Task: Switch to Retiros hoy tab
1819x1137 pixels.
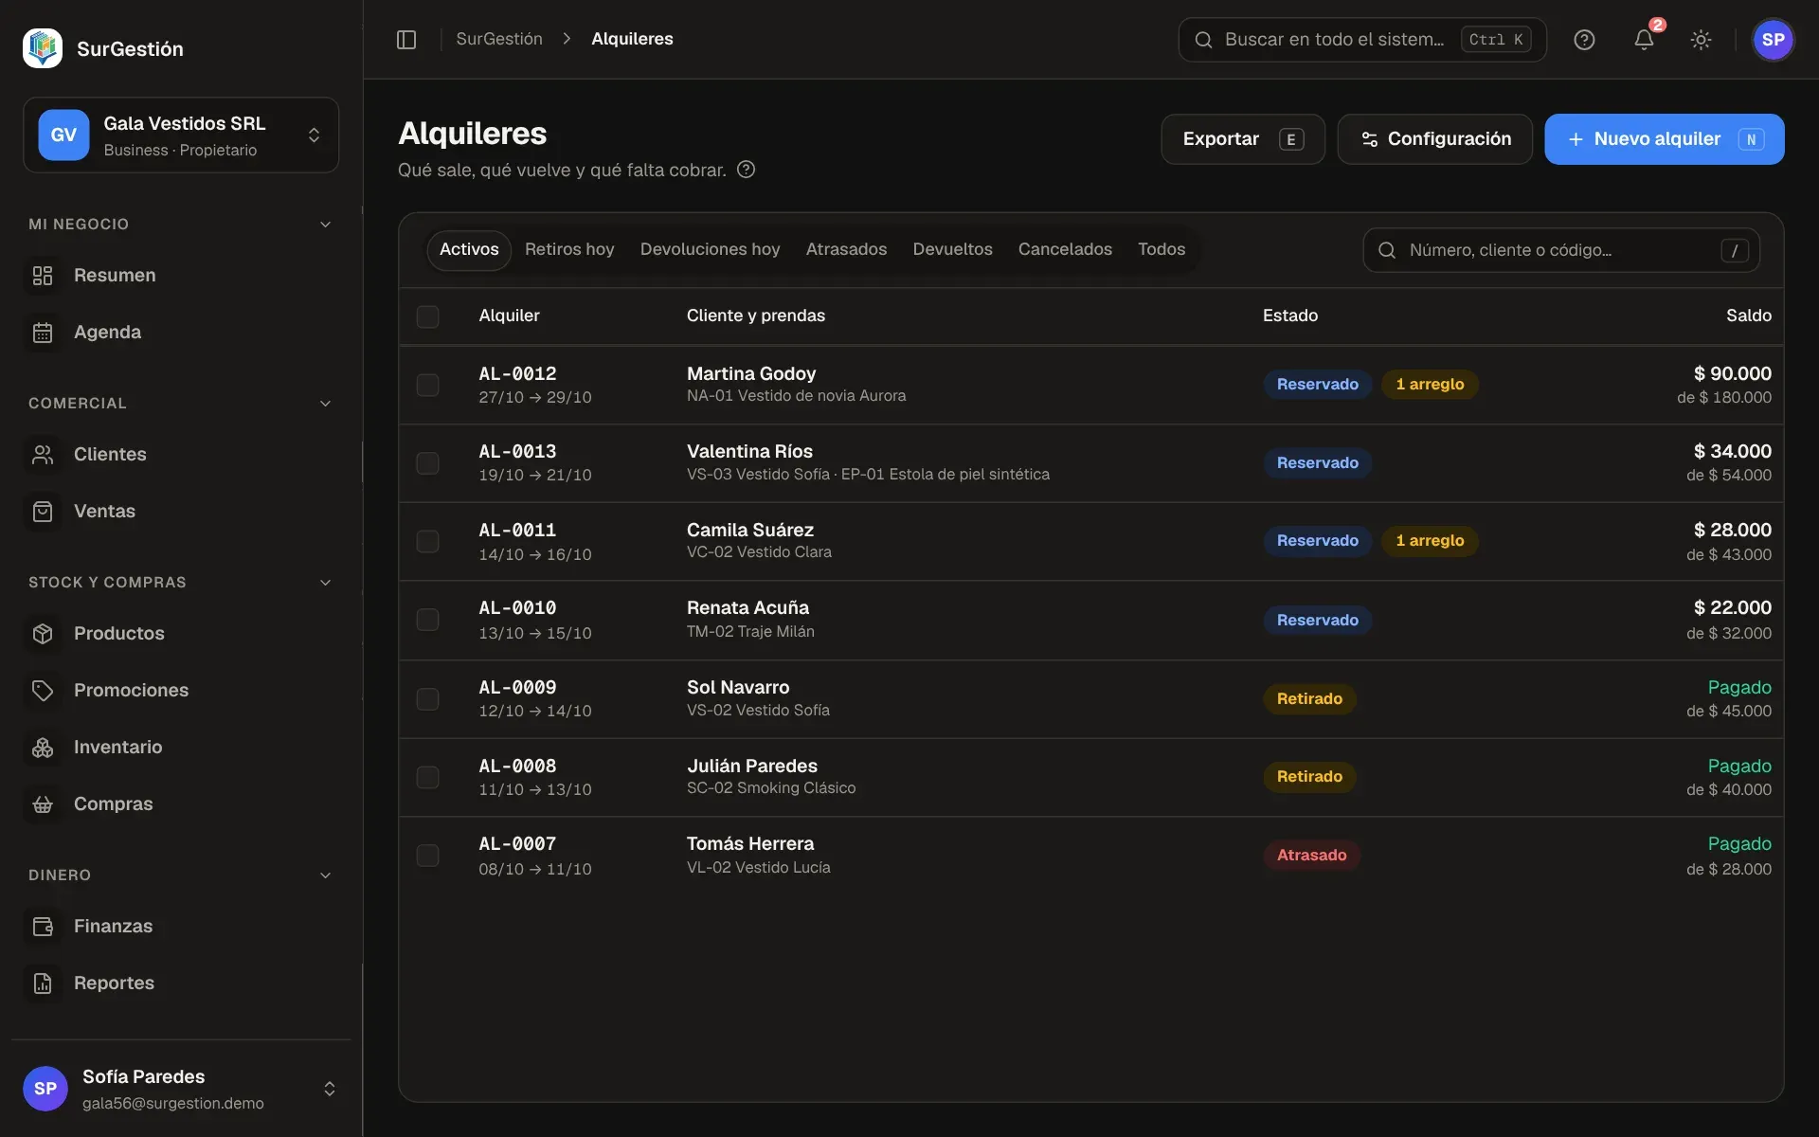Action: tap(569, 249)
